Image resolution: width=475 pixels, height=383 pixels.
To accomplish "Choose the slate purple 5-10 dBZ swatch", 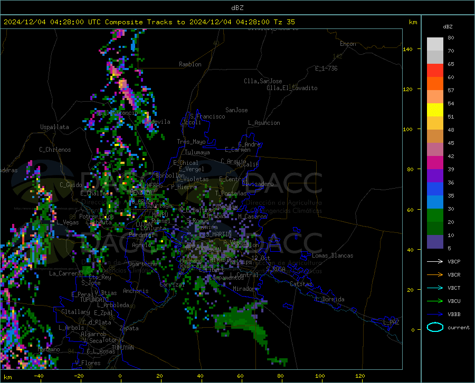I will tap(435, 242).
